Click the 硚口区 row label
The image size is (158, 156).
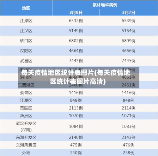click(x=26, y=41)
